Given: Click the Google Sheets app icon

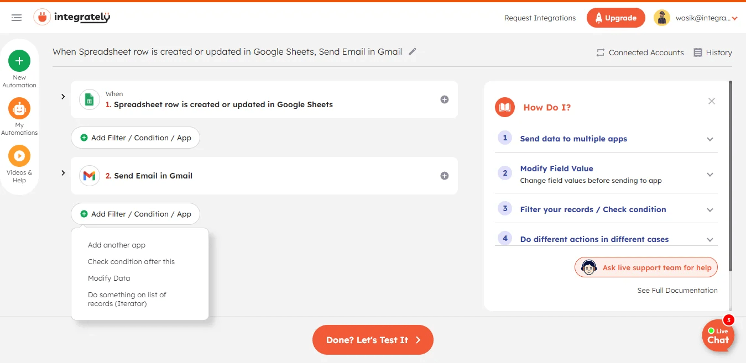Looking at the screenshot, I should pos(89,99).
